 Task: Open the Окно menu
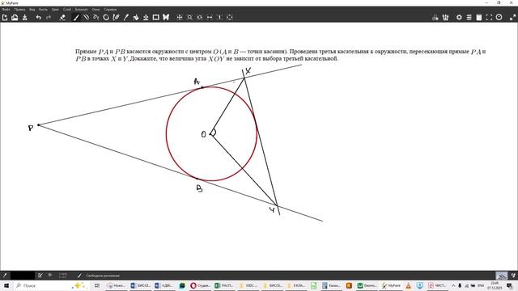pos(96,9)
